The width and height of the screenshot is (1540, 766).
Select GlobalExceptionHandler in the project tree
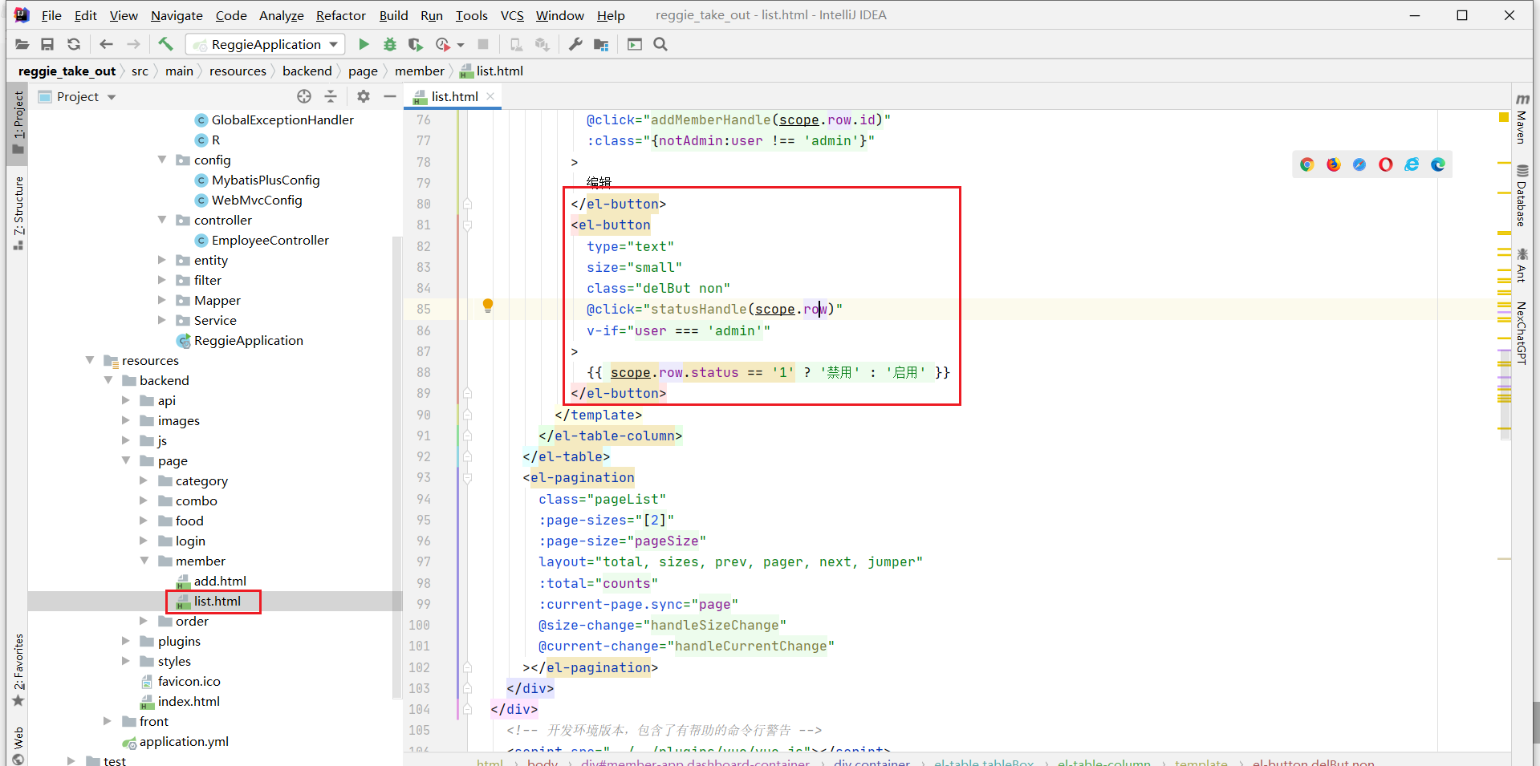(x=282, y=120)
